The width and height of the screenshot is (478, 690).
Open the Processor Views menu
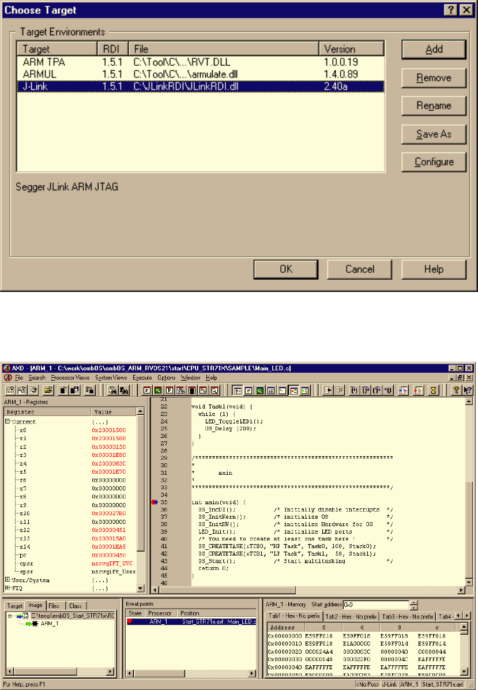click(x=70, y=377)
